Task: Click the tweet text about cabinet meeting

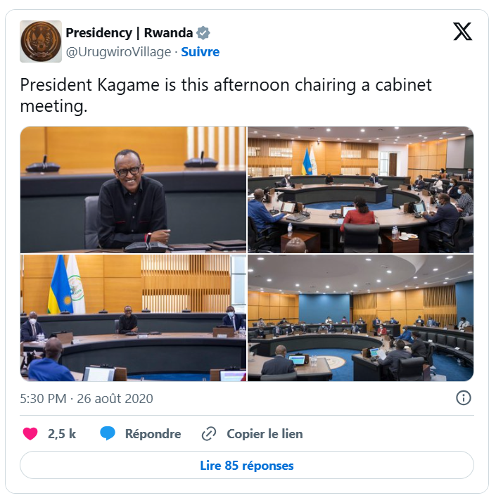Action: click(226, 95)
